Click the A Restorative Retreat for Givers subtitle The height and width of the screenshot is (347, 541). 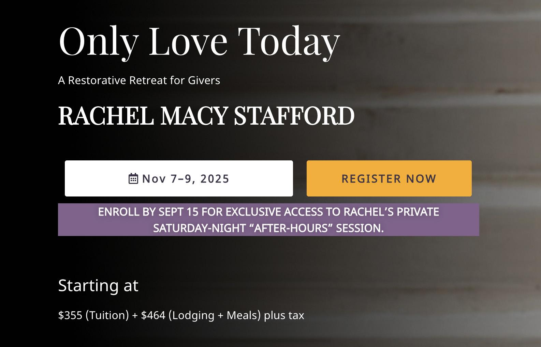pyautogui.click(x=139, y=80)
